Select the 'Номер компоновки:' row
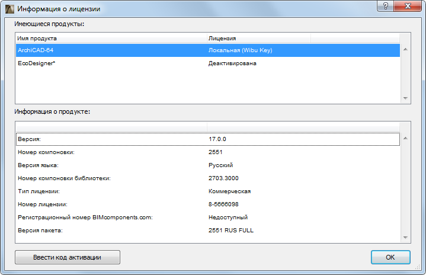426x275 pixels. point(208,152)
